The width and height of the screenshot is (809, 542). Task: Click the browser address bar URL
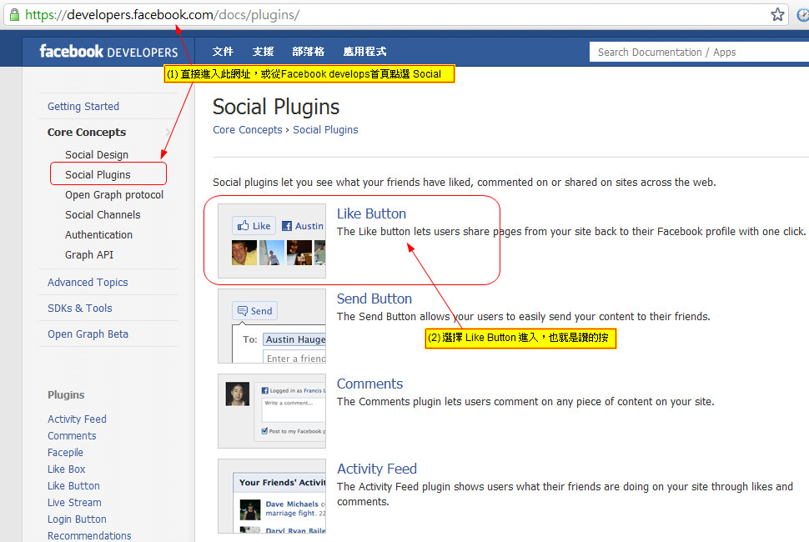pyautogui.click(x=162, y=14)
